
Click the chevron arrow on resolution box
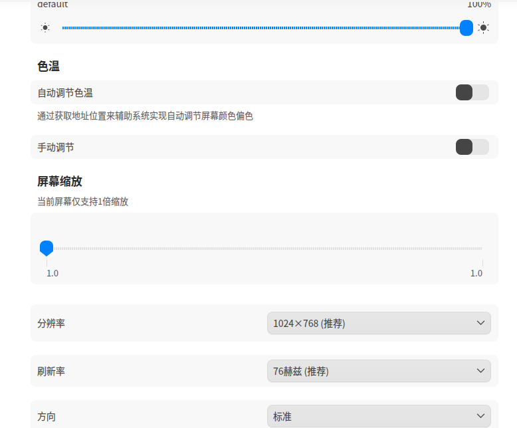click(x=480, y=323)
